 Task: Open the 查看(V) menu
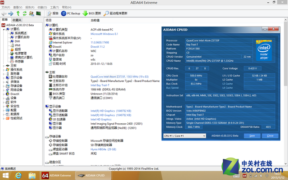click(x=18, y=7)
